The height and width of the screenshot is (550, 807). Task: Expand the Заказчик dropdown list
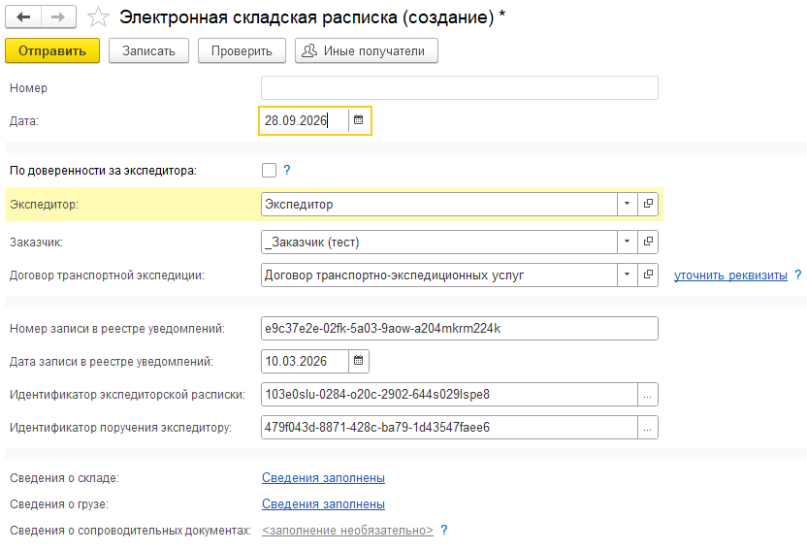(627, 242)
